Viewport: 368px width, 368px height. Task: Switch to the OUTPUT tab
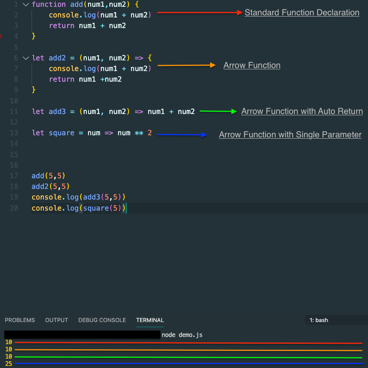tap(57, 320)
